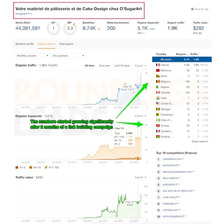Click the 44,391,591 Ahrefs Rank value
Screen dimensions: 224x224
pos(28,28)
